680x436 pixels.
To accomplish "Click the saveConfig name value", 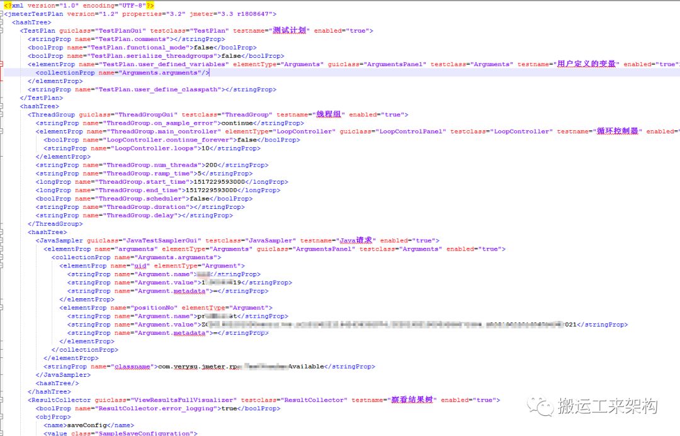I will point(87,425).
